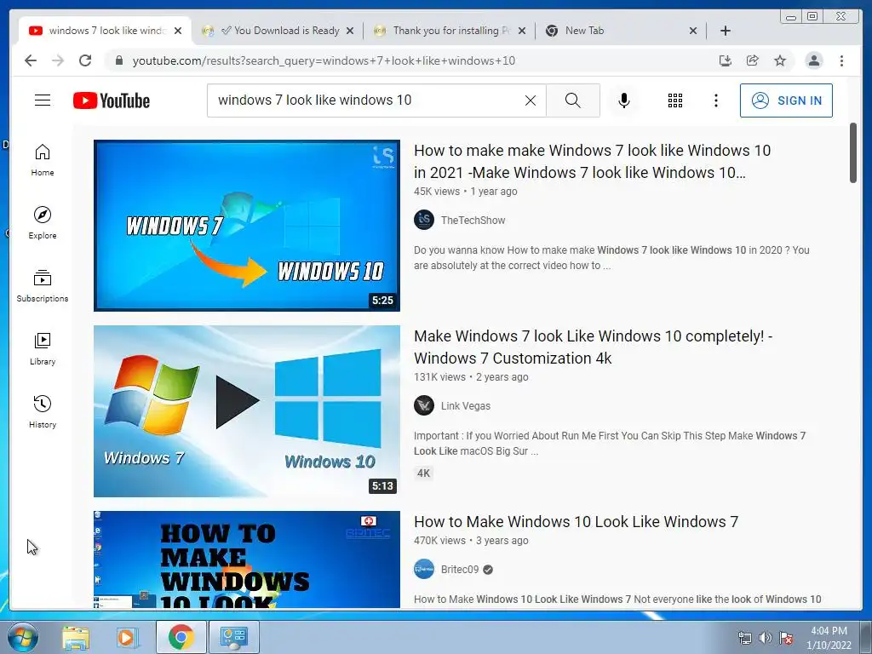The height and width of the screenshot is (654, 872).
Task: Open YouTube settings three-dot menu
Action: click(x=715, y=100)
